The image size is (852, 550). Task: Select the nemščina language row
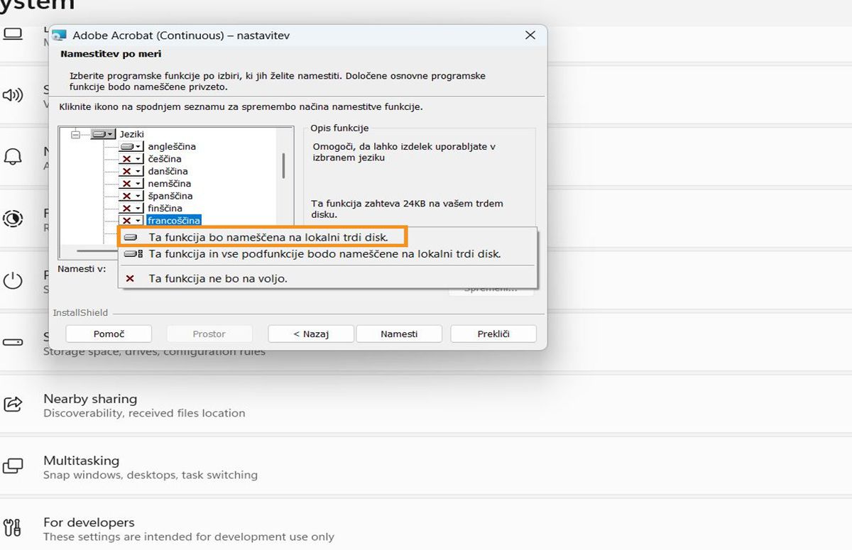(x=170, y=184)
